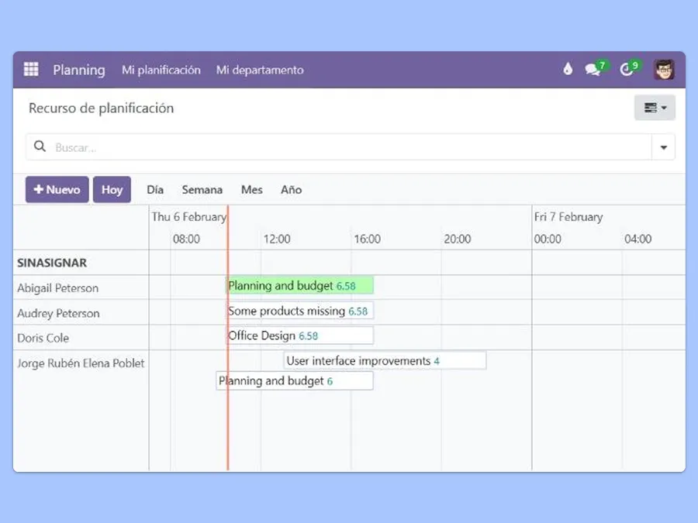Create a record with the Nuevo button
This screenshot has height=523, width=698.
[x=56, y=189]
